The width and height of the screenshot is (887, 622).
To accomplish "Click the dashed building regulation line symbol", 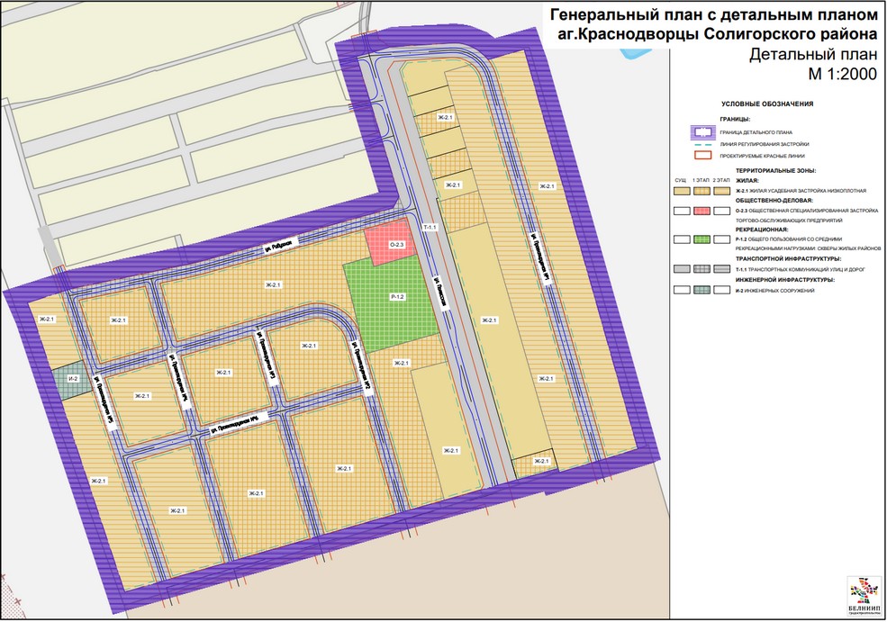I will (702, 144).
